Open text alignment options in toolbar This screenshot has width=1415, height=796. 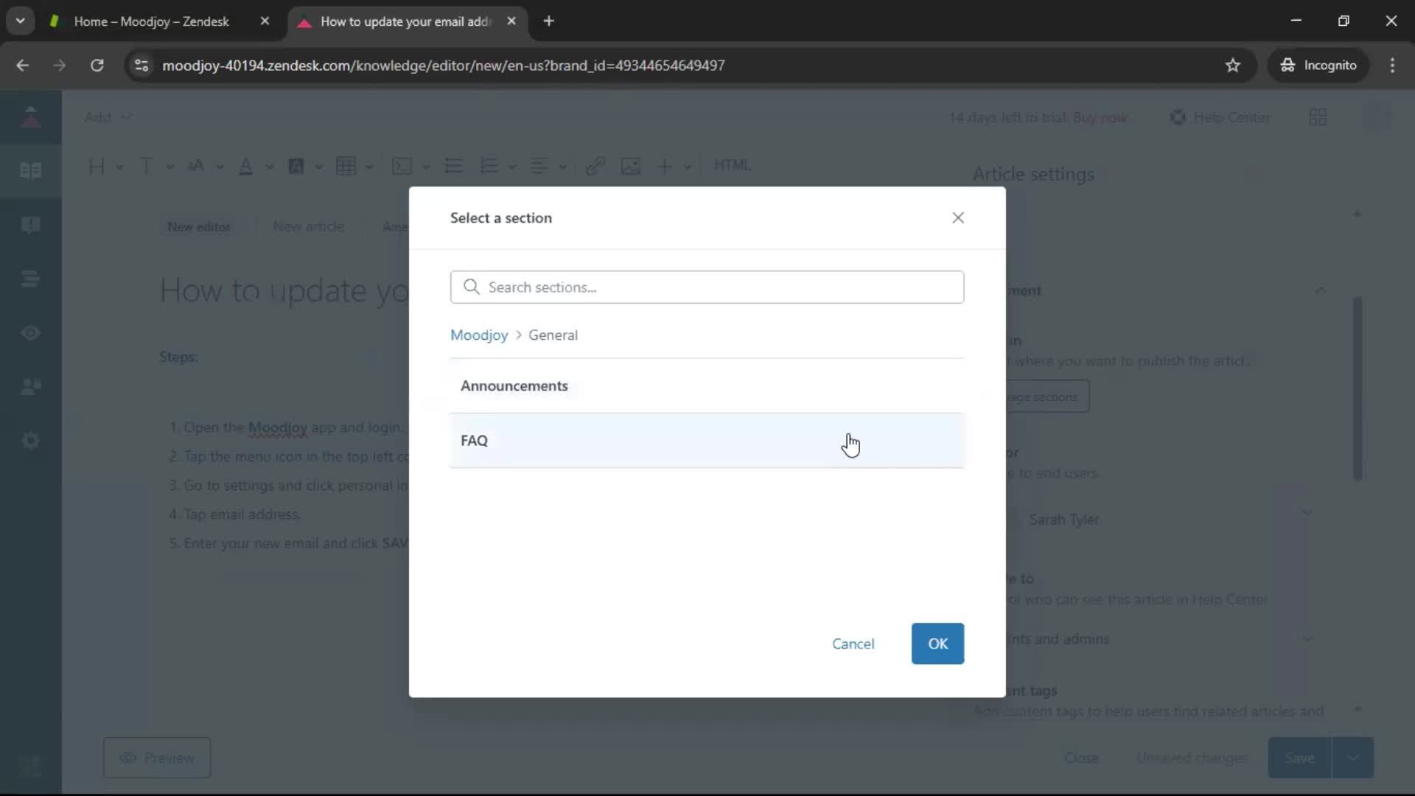click(548, 166)
